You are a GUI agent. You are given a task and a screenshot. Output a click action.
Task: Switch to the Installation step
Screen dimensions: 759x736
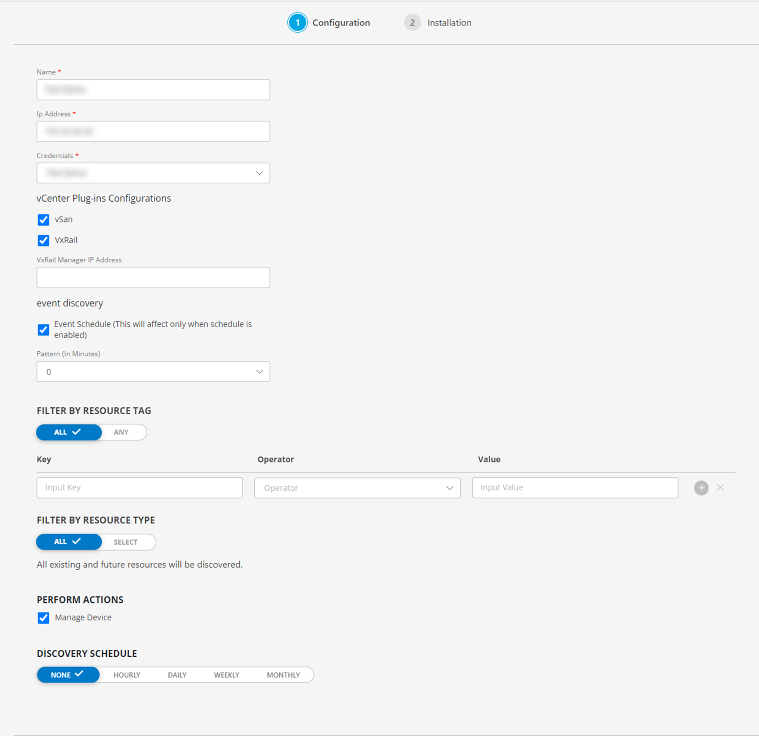point(449,22)
